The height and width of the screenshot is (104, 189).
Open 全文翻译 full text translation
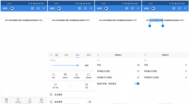tap(71, 95)
